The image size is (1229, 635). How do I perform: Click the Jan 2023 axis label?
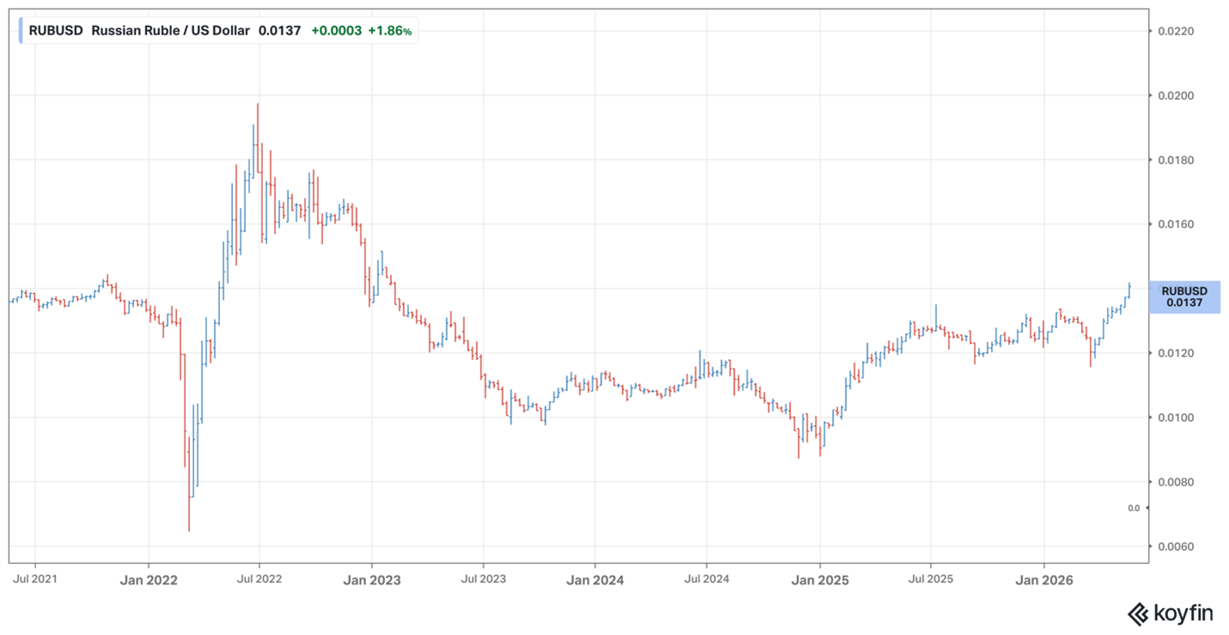point(371,580)
